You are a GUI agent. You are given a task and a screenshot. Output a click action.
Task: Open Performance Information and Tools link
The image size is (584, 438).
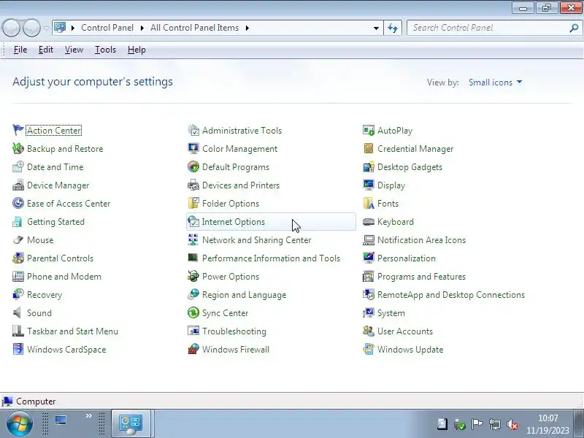(271, 258)
